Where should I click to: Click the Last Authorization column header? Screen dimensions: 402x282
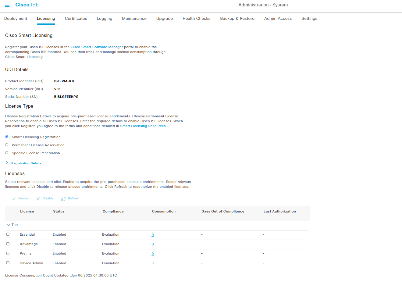coord(280,211)
